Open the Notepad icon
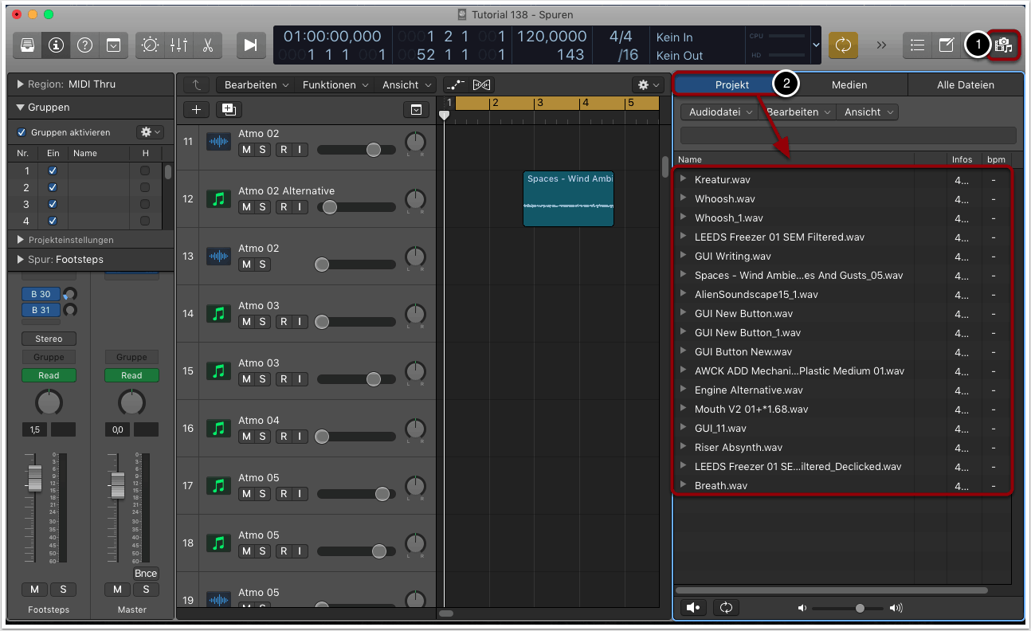This screenshot has width=1031, height=631. (946, 45)
